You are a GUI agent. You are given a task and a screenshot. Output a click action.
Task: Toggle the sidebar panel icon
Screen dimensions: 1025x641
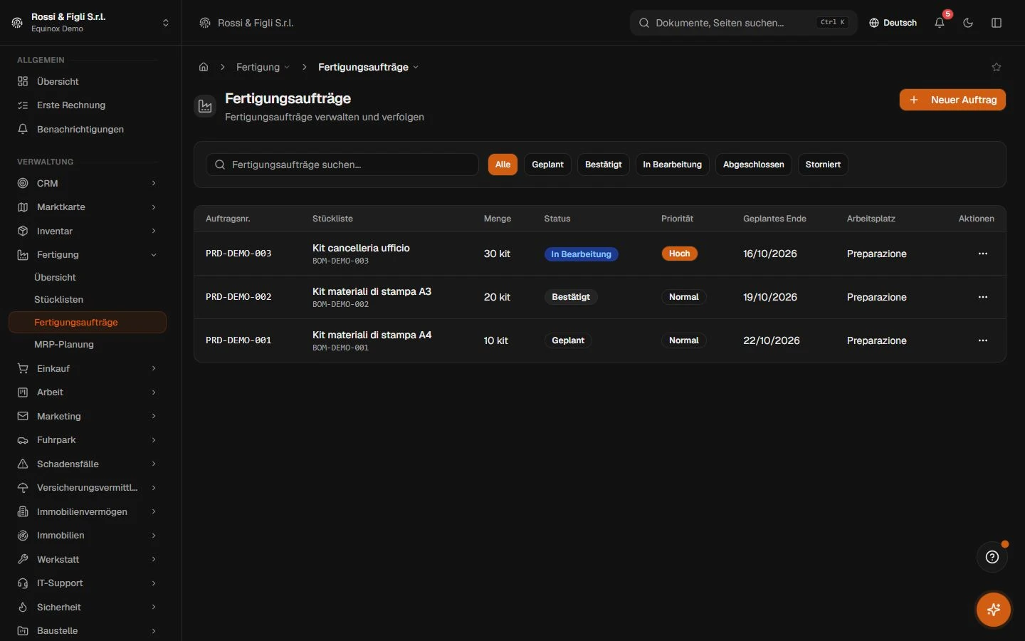997,23
